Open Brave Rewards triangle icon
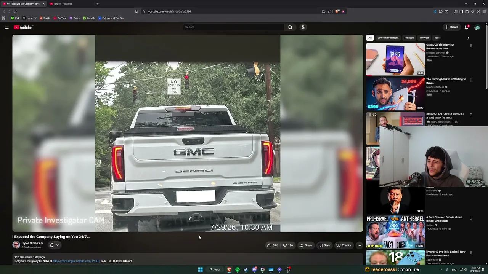The width and height of the screenshot is (488, 274). pos(343,11)
